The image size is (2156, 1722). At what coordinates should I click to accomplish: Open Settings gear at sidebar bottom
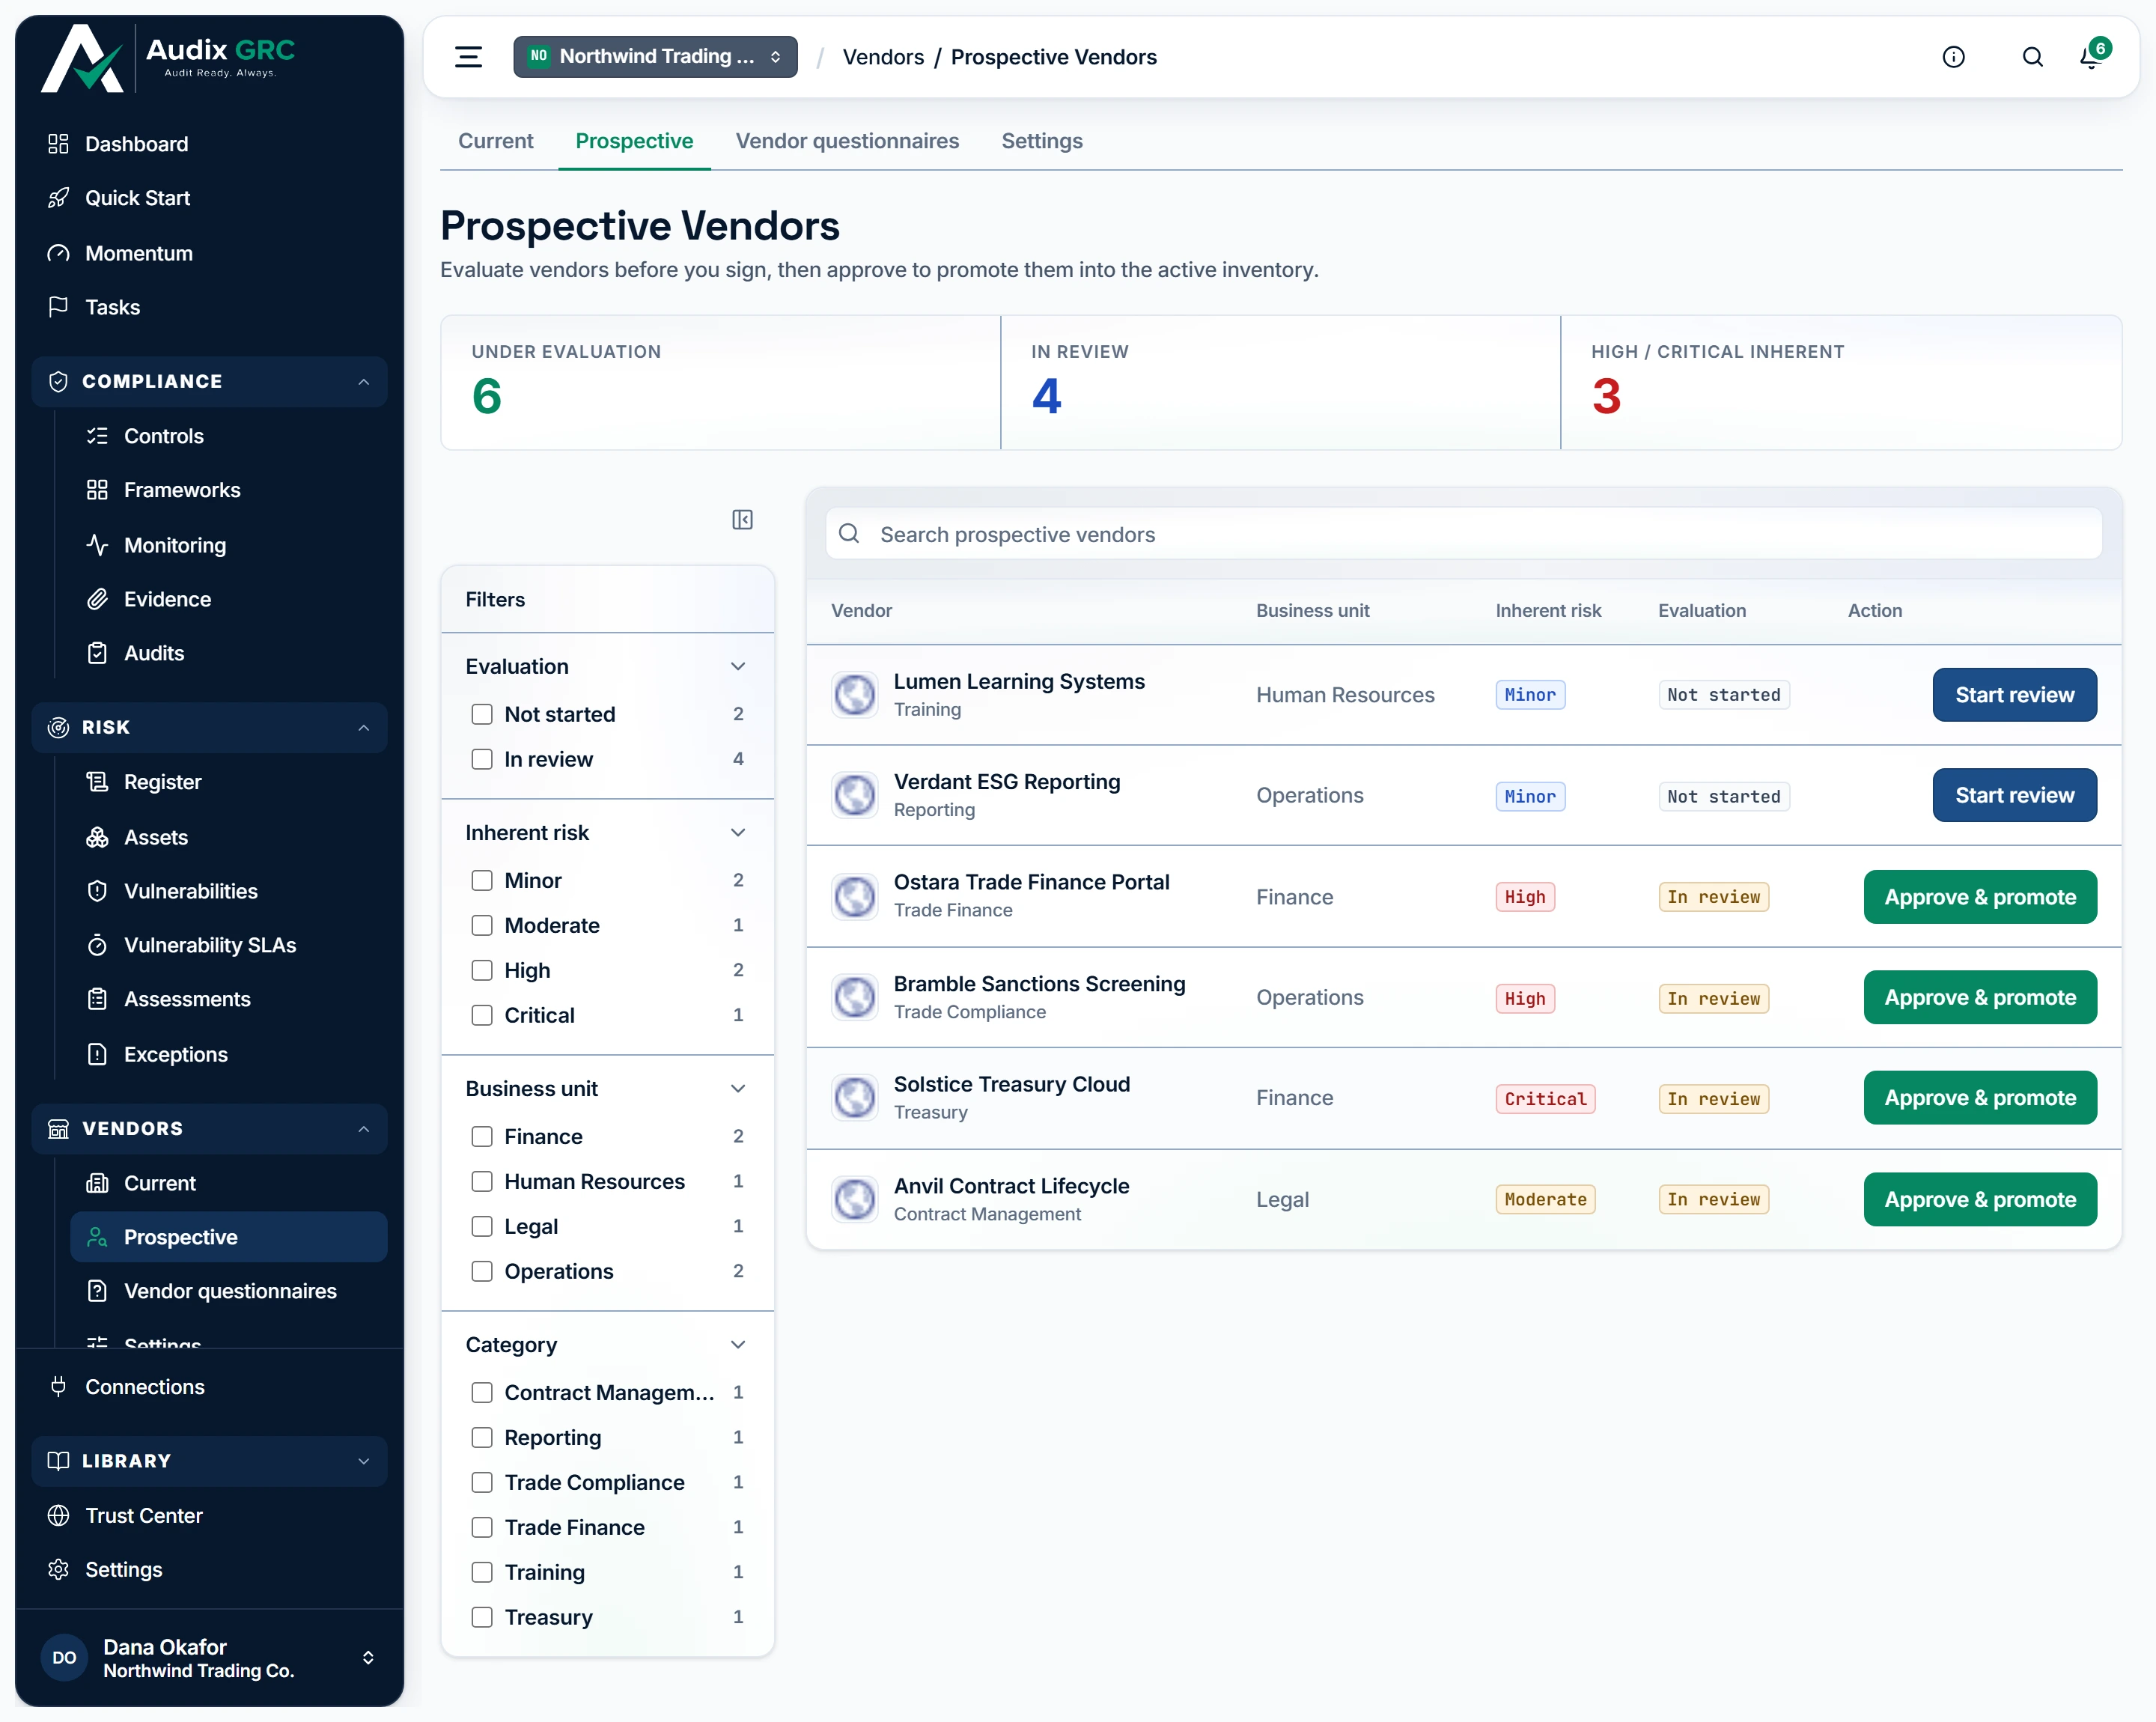210,1570
